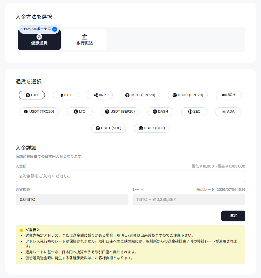The width and height of the screenshot is (261, 278).
Task: Click the Bitcoin Cash logo by BCH
Action: click(x=224, y=95)
